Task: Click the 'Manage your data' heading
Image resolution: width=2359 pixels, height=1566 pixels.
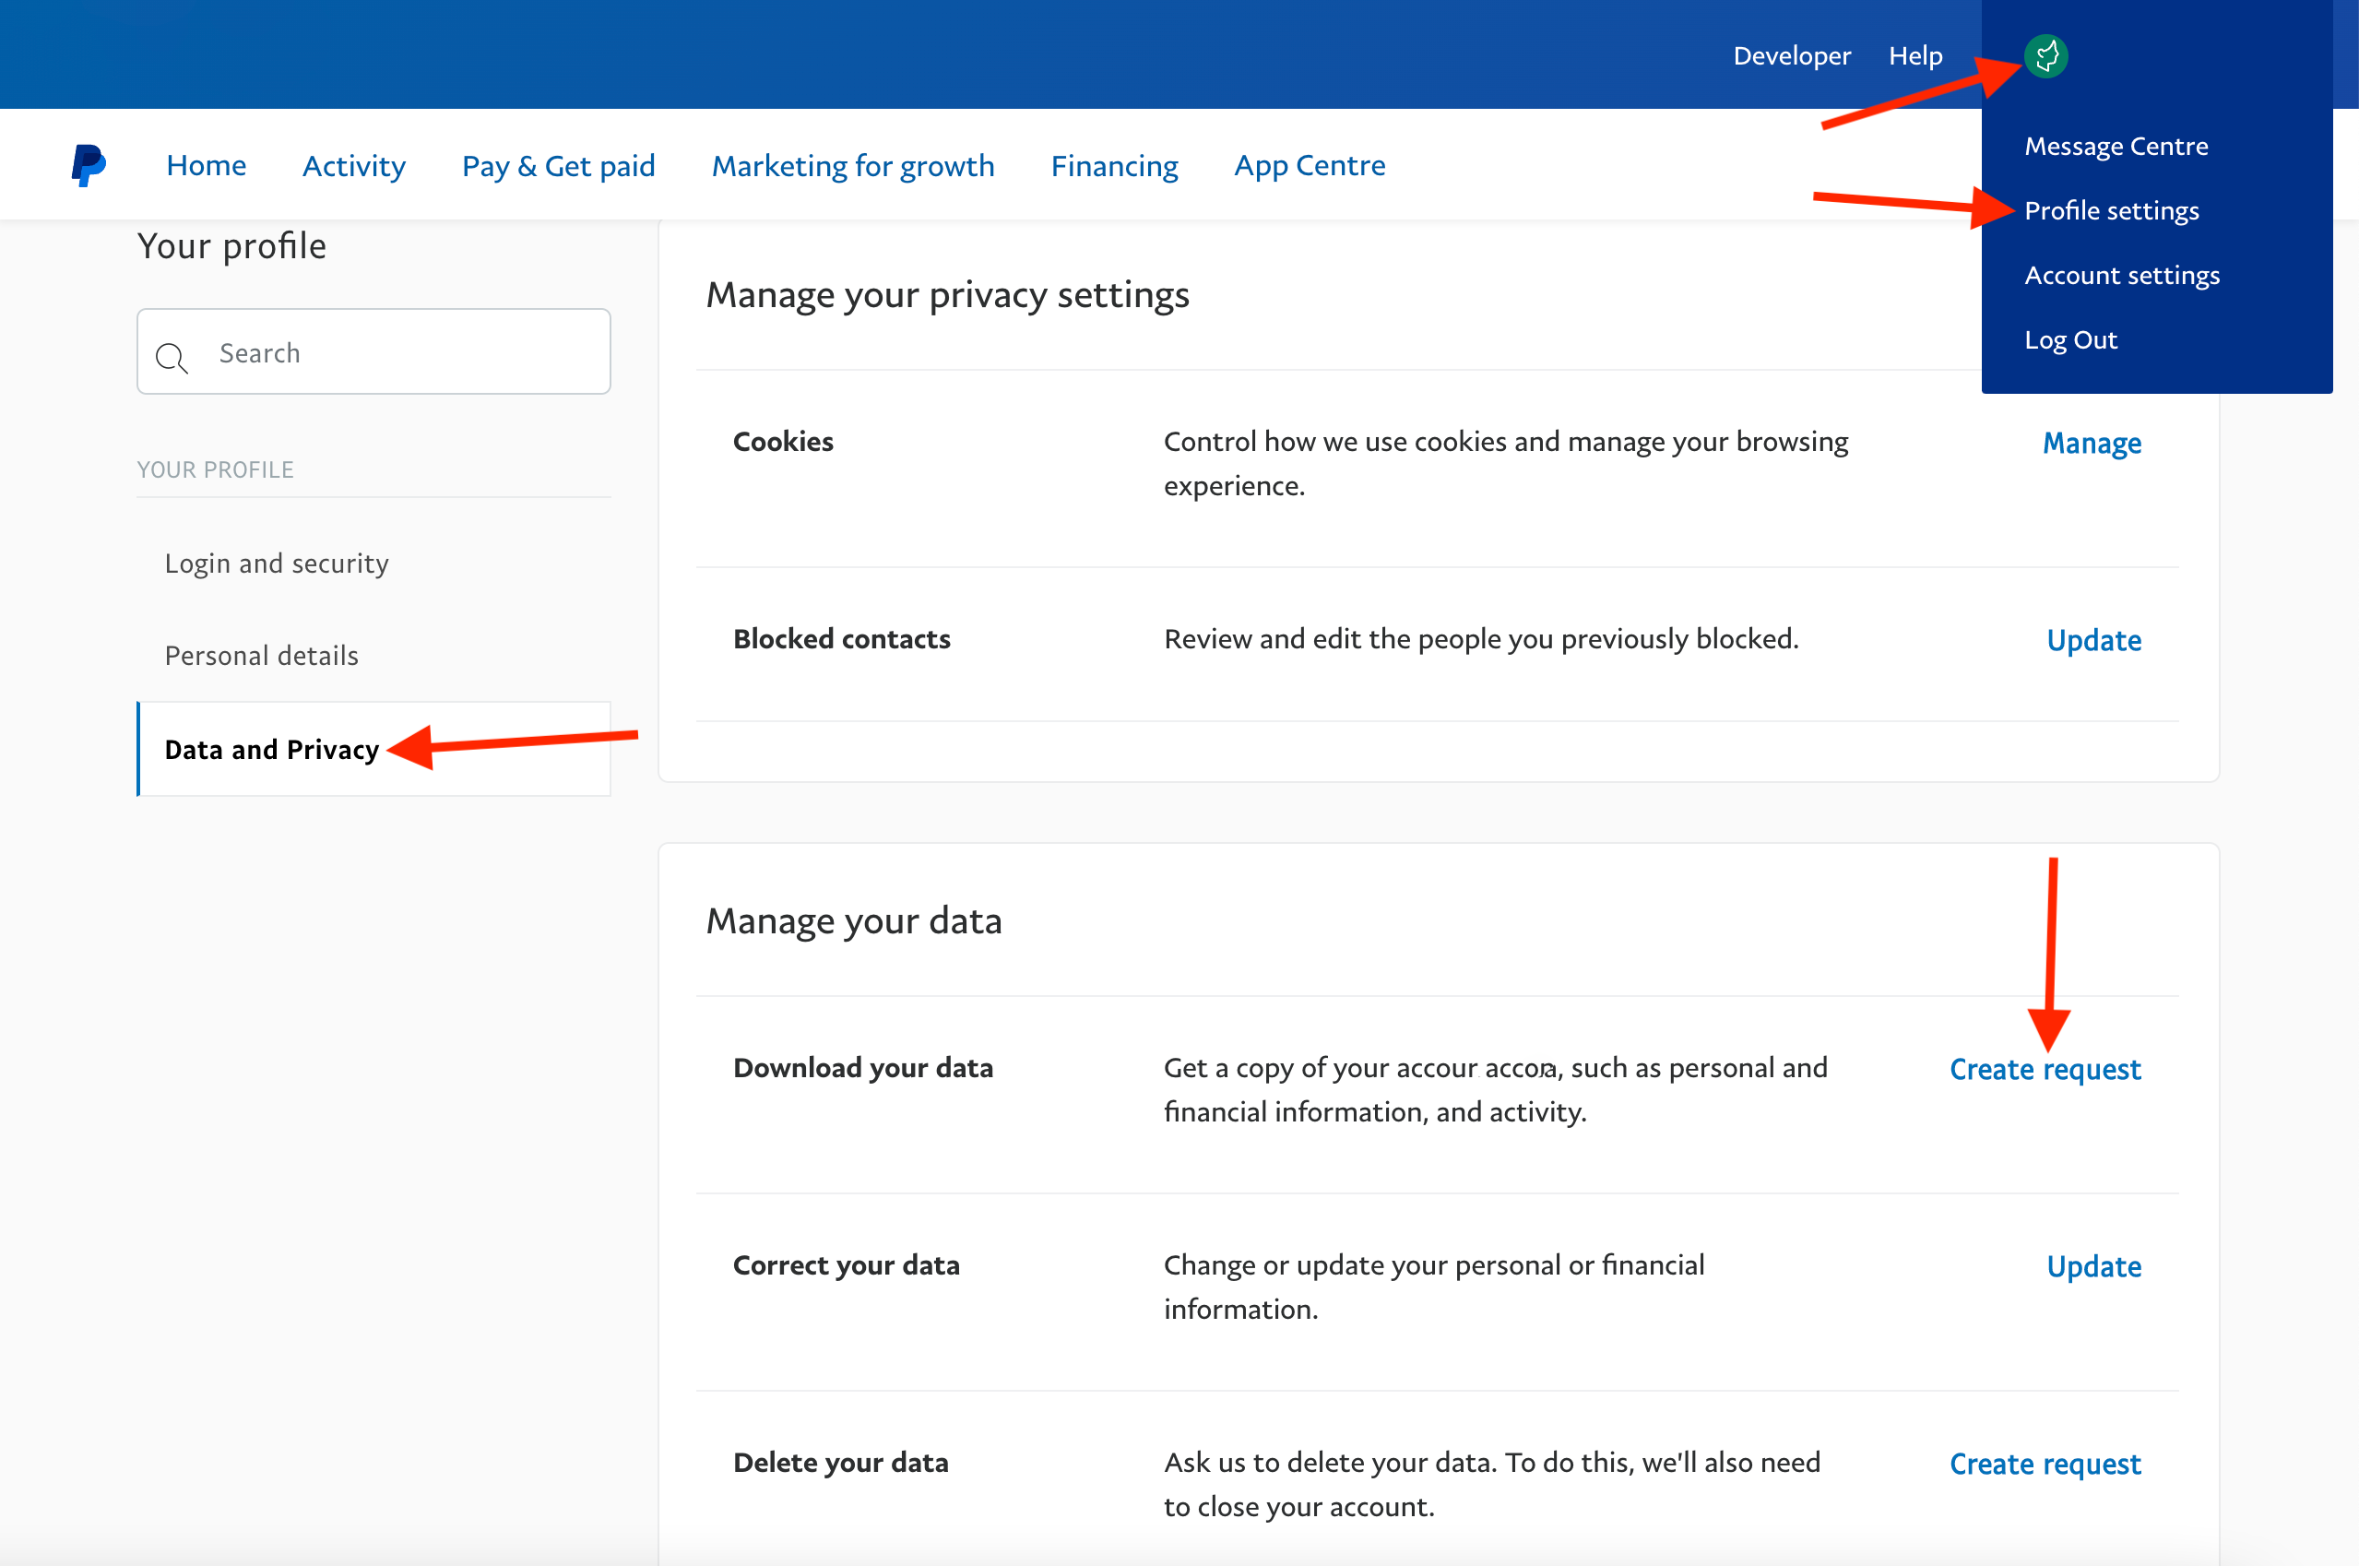Action: 853,920
